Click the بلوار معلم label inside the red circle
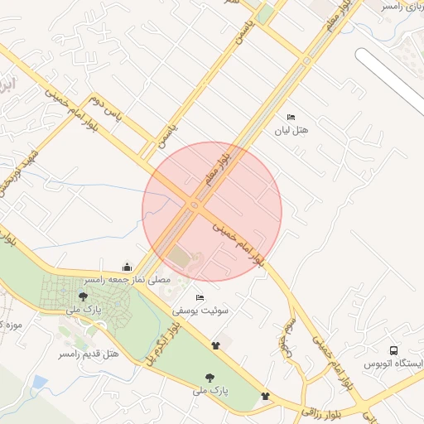424x424 pixels. 218,169
